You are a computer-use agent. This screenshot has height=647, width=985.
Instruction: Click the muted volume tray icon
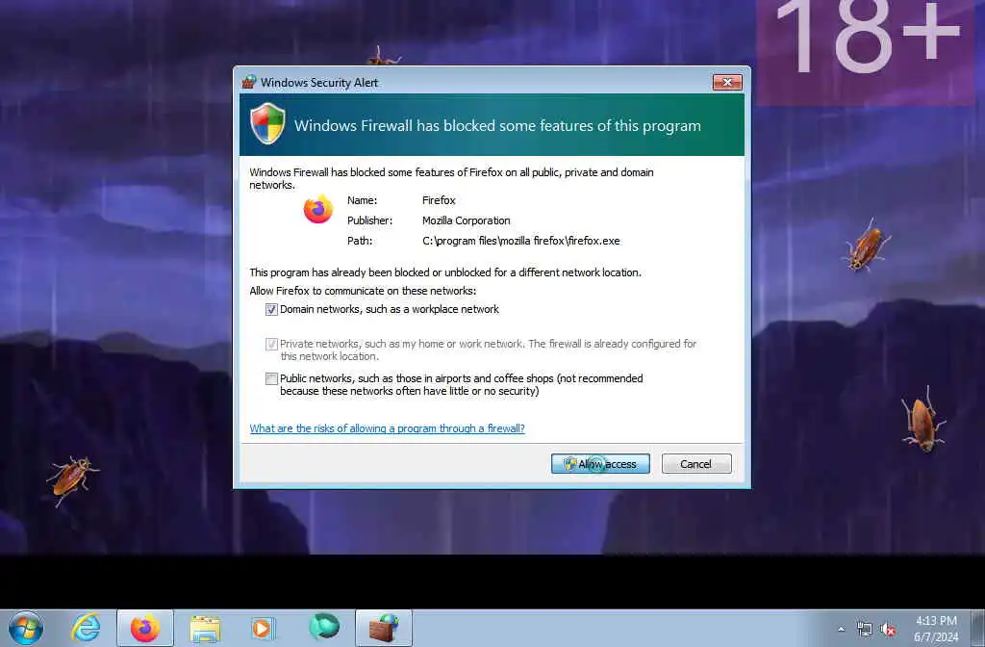pos(888,629)
